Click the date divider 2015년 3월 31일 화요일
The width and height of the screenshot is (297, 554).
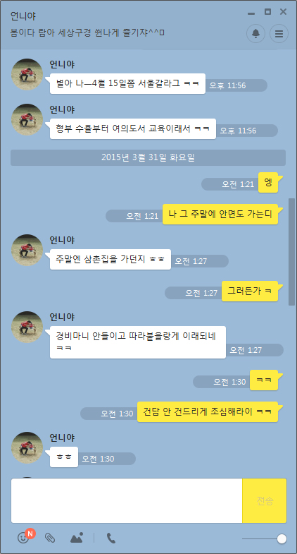[x=148, y=157]
